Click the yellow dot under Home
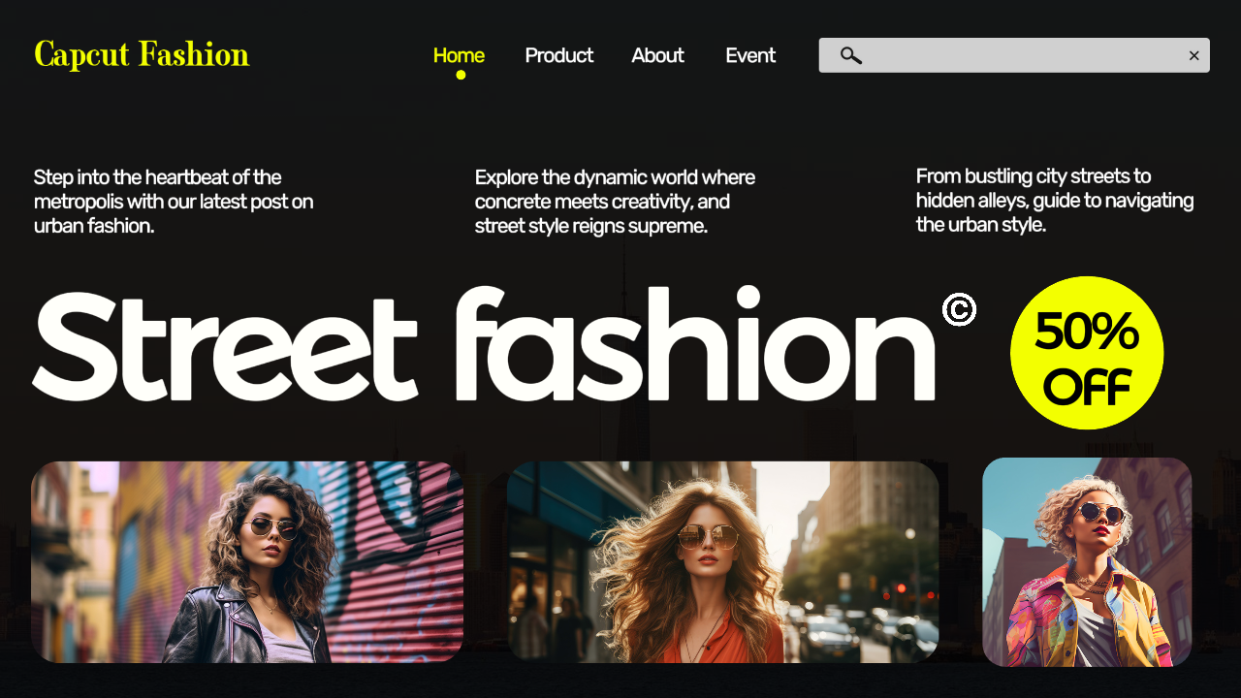1241x698 pixels. tap(461, 75)
